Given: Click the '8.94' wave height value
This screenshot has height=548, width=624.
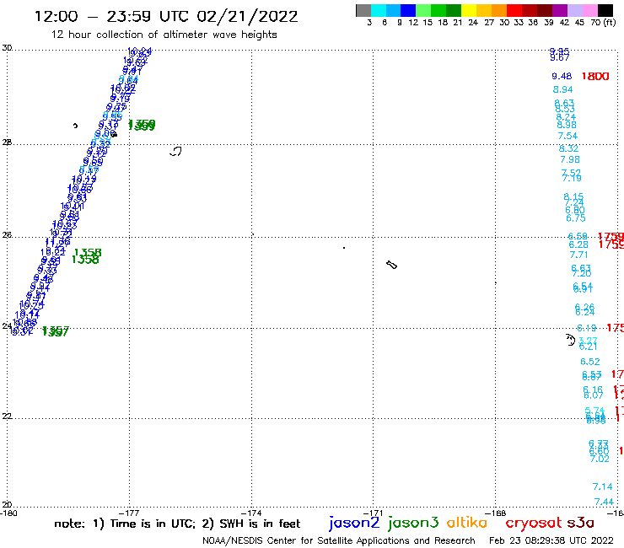Looking at the screenshot, I should point(562,89).
